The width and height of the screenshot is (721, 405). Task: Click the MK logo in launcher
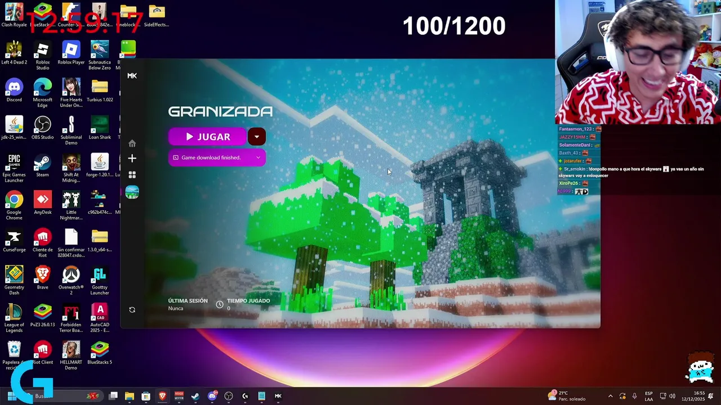tap(132, 75)
